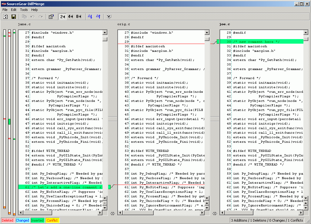
Task: Click the red Deleted legend swatch
Action: pos(8,220)
